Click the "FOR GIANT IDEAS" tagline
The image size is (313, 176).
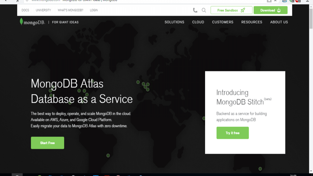65,22
